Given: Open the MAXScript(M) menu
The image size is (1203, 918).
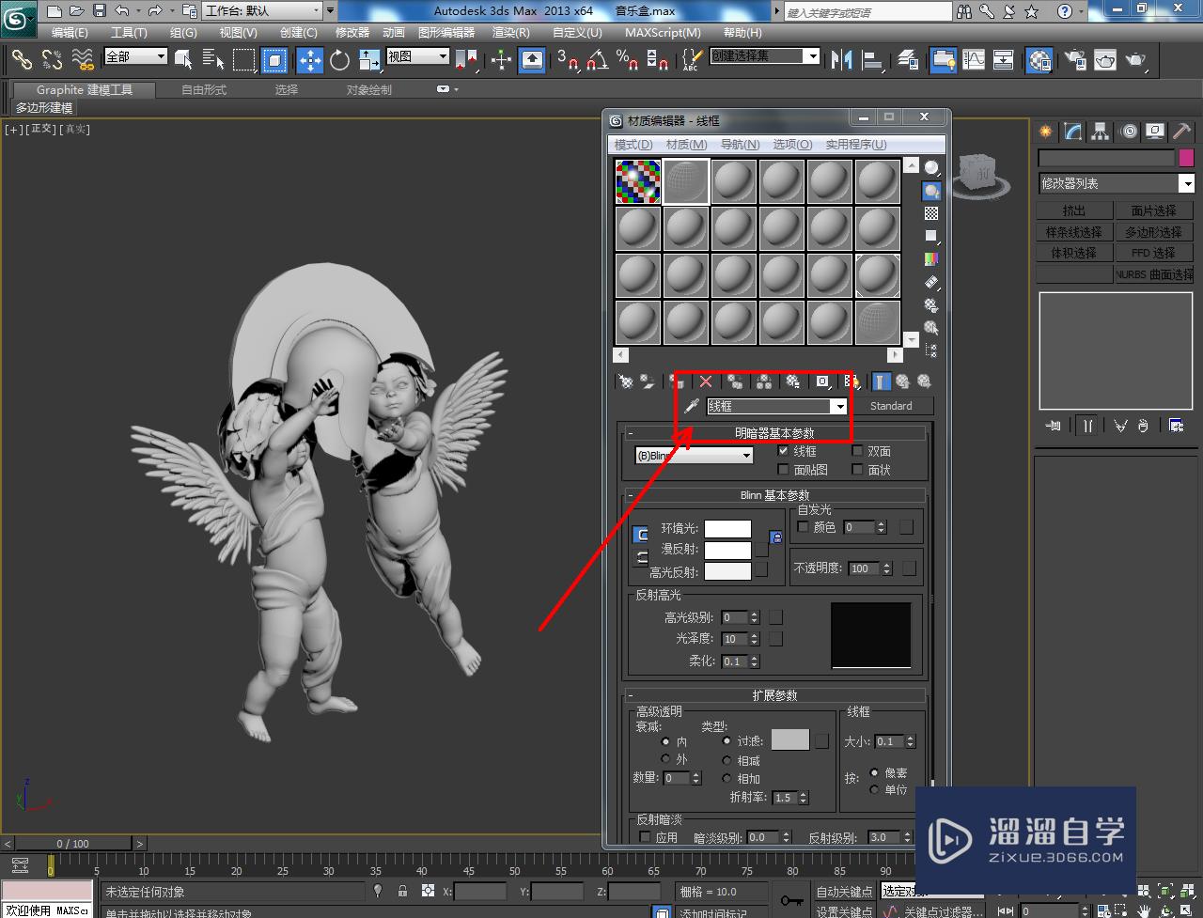Looking at the screenshot, I should [x=663, y=32].
